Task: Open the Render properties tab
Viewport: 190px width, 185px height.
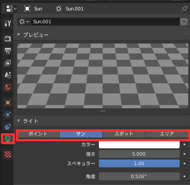Action: pyautogui.click(x=8, y=38)
